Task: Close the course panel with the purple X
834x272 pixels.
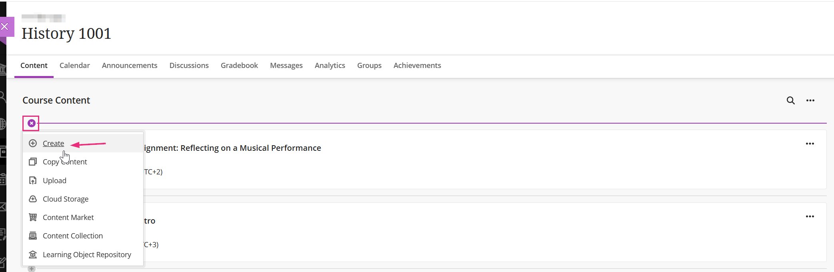Action: (x=5, y=27)
